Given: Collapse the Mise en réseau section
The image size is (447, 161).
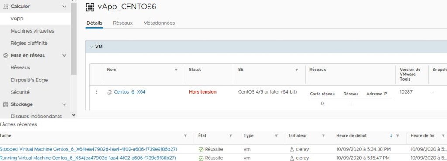Looking at the screenshot, I should pos(65,56).
